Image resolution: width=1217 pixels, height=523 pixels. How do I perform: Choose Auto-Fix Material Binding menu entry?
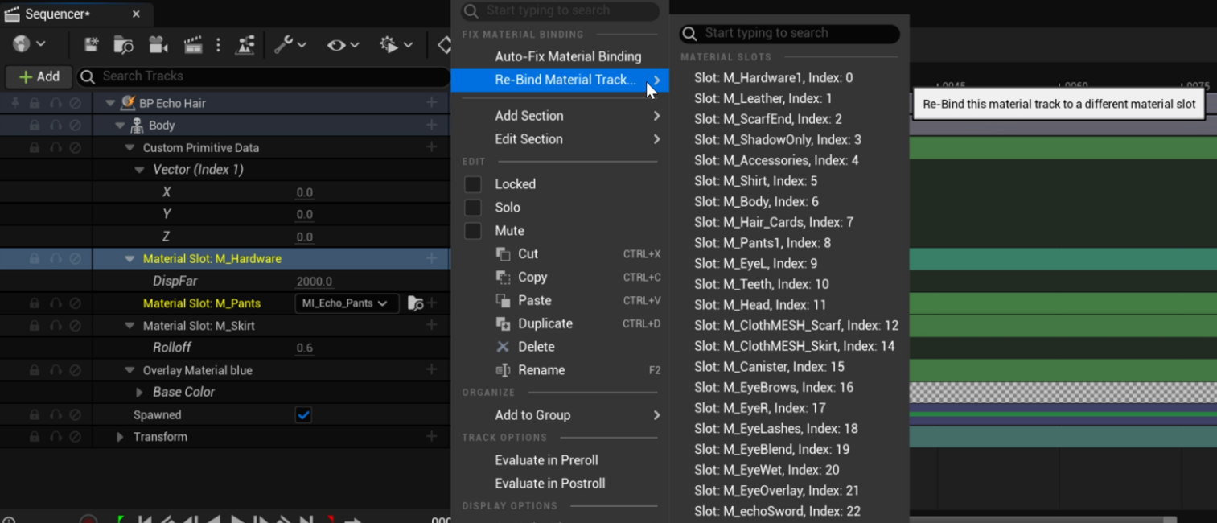click(x=568, y=56)
